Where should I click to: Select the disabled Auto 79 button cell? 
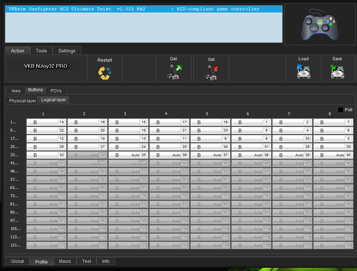pyautogui.click(x=293, y=196)
